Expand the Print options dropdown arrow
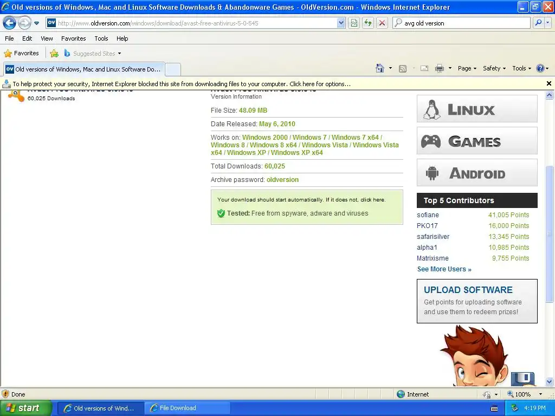Screen dimensions: 555x416 (x=450, y=68)
